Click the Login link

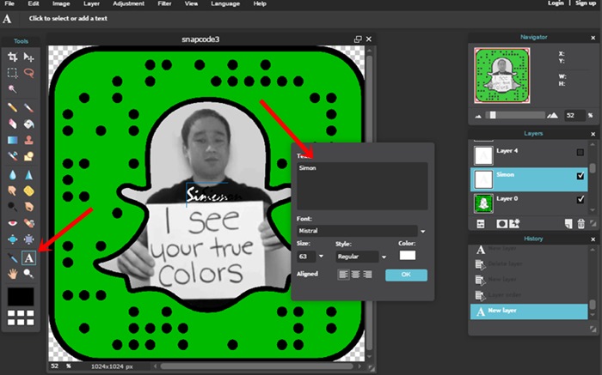556,3
